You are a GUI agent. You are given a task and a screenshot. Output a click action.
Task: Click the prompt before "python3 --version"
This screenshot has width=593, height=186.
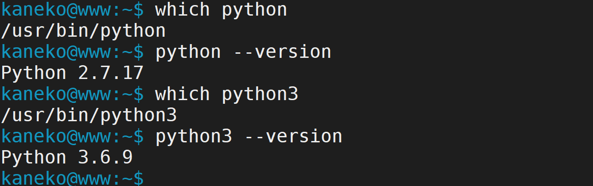pyautogui.click(x=72, y=136)
